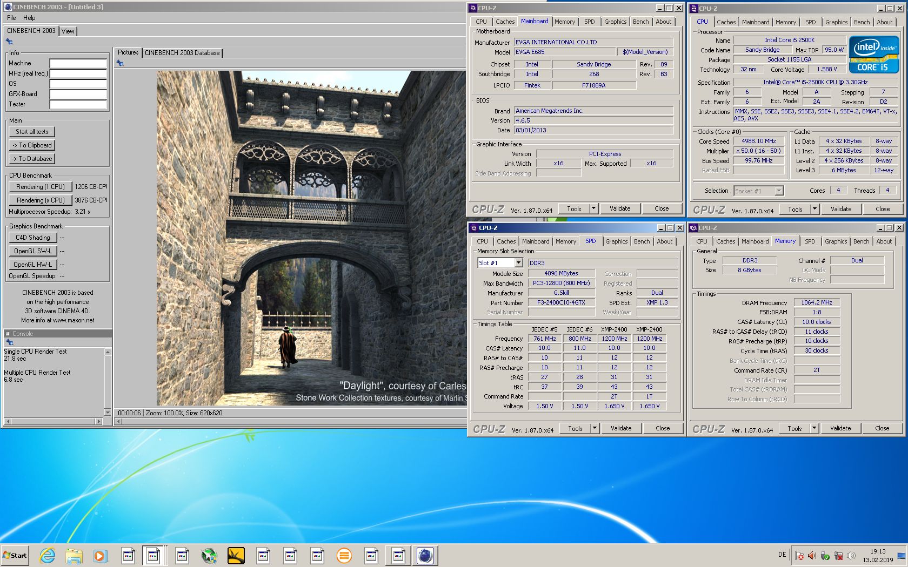Click the network disconnected tray icon
This screenshot has height=567, width=908.
coord(838,556)
